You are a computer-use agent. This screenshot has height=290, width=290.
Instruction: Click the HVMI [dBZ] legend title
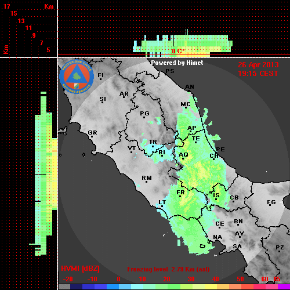pos(80,269)
